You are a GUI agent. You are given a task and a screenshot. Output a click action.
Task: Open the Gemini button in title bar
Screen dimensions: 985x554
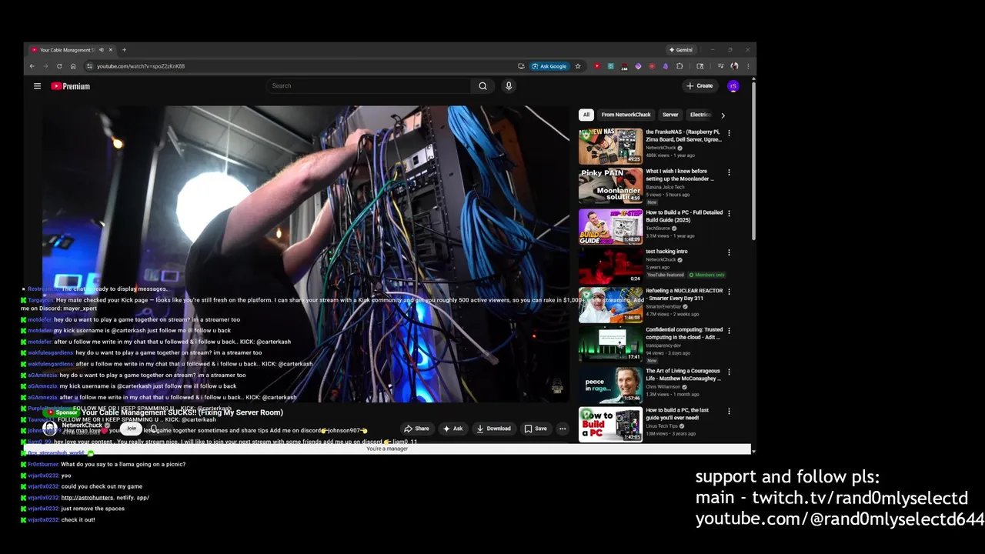click(681, 50)
